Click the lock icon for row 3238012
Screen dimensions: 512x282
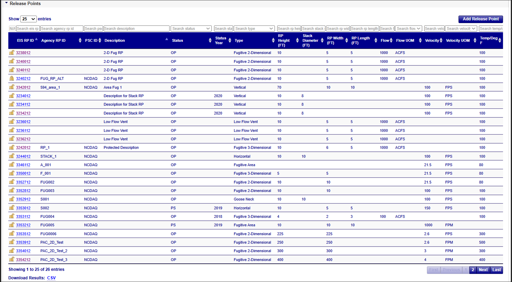point(12,52)
